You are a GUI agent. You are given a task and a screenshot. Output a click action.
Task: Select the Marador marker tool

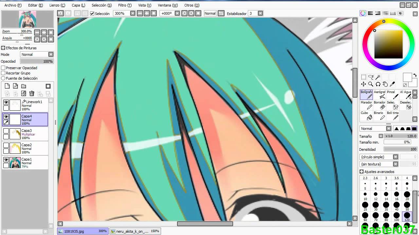tap(366, 105)
